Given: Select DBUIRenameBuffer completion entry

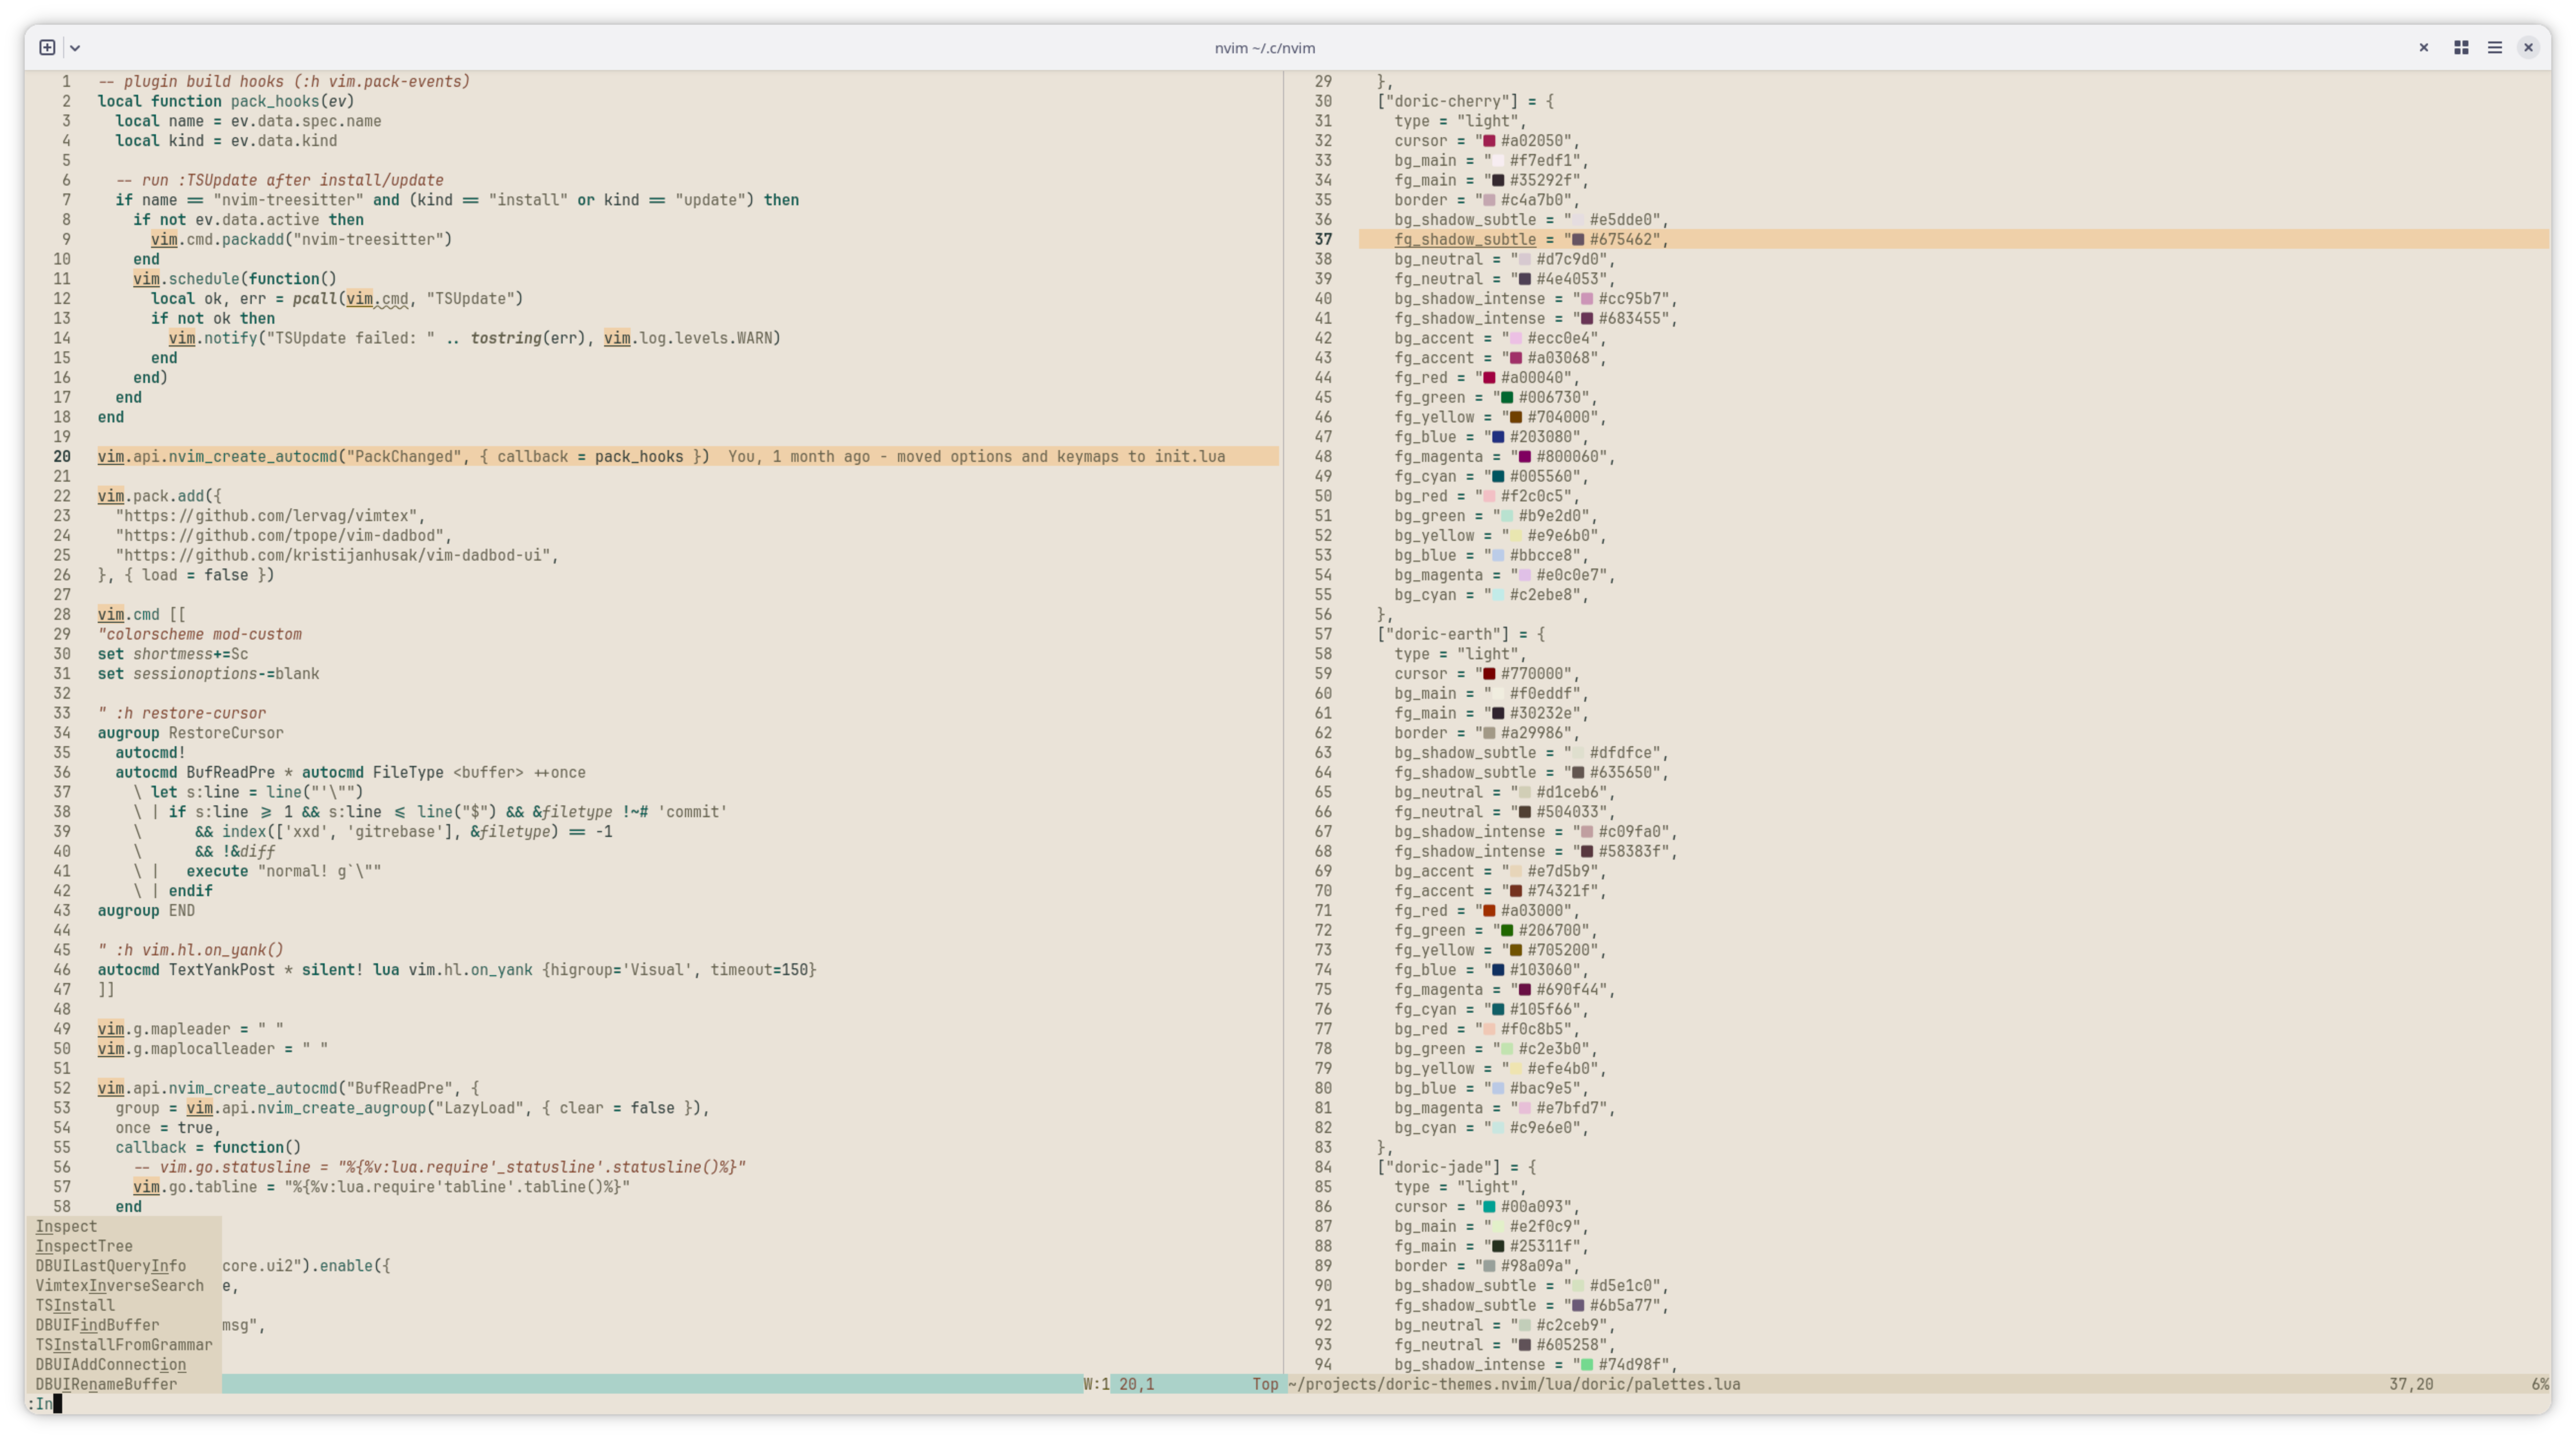Looking at the screenshot, I should 106,1384.
